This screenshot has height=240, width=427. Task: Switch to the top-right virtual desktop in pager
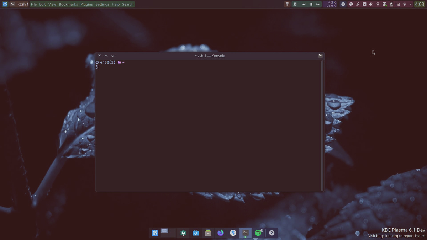click(x=172, y=230)
